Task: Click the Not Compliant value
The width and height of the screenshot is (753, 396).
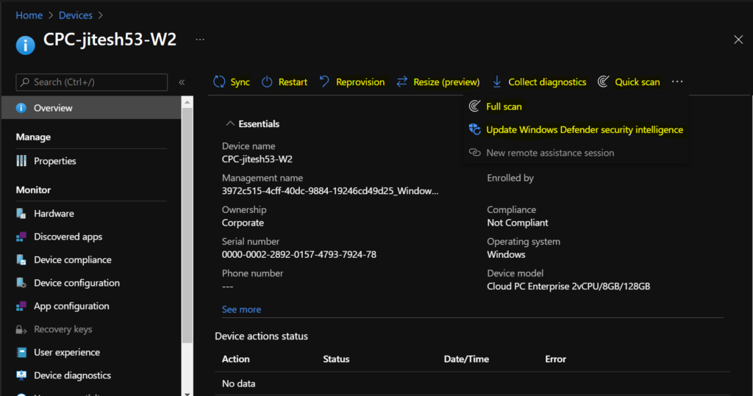Action: click(517, 223)
